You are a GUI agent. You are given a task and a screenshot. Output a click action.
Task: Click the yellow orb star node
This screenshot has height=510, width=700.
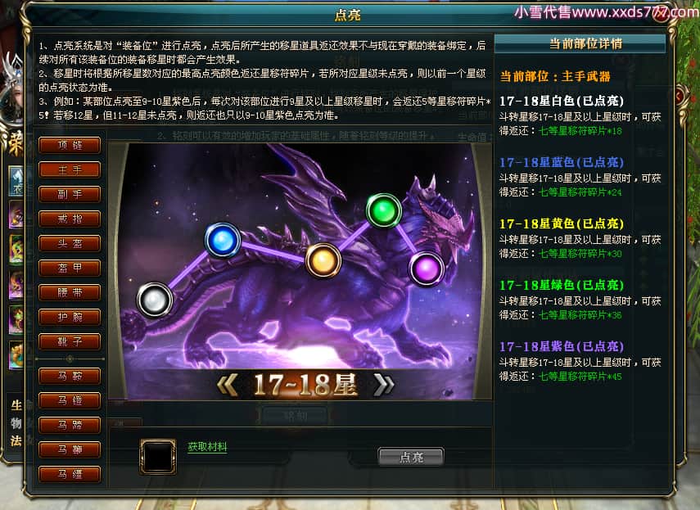click(x=323, y=260)
